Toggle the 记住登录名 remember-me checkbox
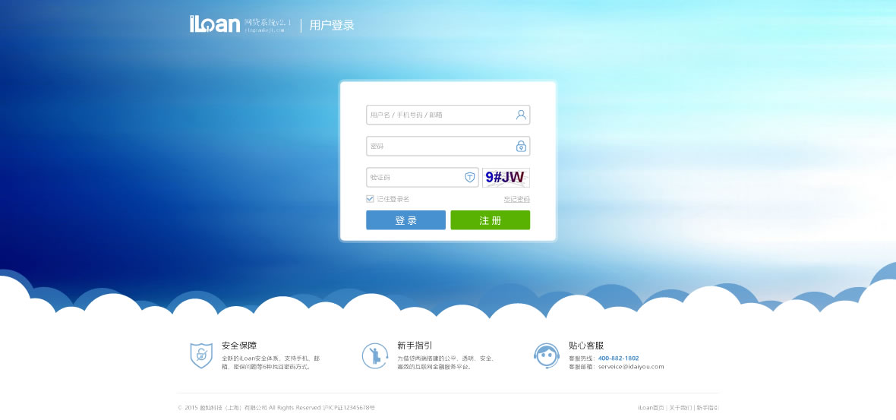This screenshot has height=420, width=896. coord(371,199)
